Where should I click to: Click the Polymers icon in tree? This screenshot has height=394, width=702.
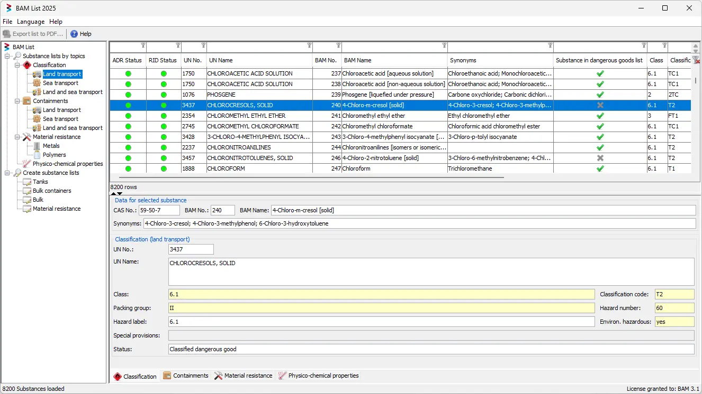pos(37,155)
